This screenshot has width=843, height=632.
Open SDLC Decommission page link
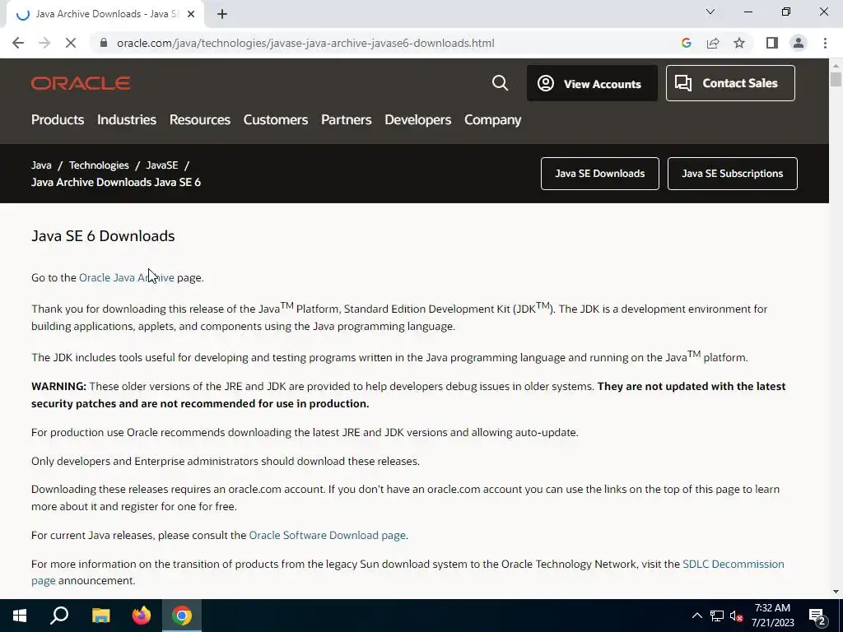733,565
